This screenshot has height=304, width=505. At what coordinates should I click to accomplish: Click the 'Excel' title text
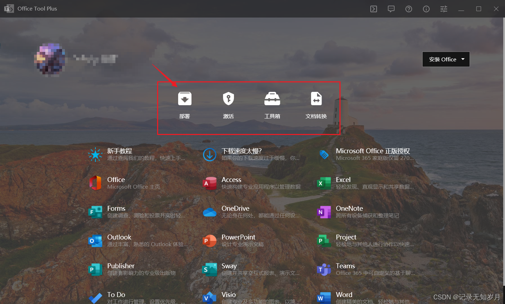click(x=343, y=180)
